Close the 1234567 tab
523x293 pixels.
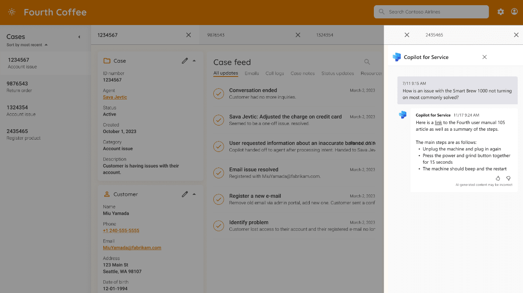pos(188,35)
